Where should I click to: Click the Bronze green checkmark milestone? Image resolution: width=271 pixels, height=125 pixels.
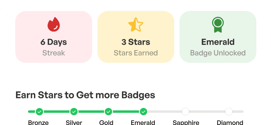click(x=39, y=112)
